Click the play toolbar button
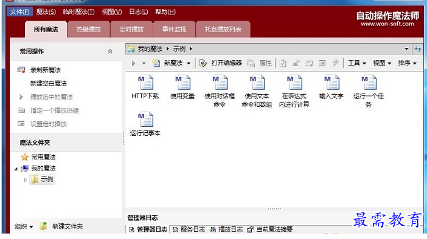Viewport: 427px width, 239px height. point(133,63)
